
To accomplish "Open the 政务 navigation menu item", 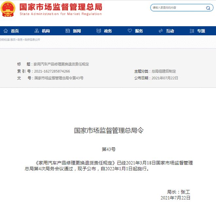I will [108, 31].
